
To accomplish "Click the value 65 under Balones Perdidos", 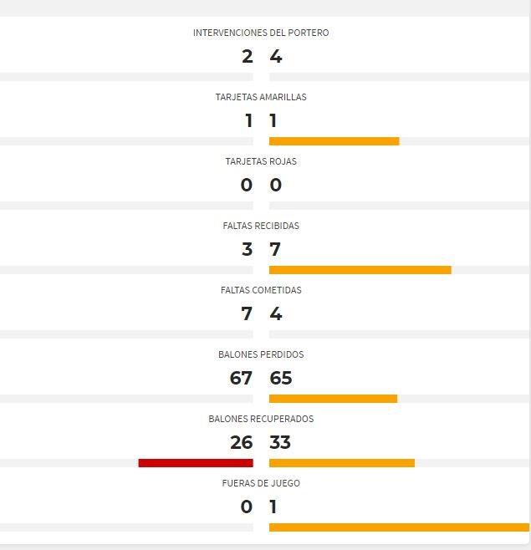I will [x=281, y=378].
